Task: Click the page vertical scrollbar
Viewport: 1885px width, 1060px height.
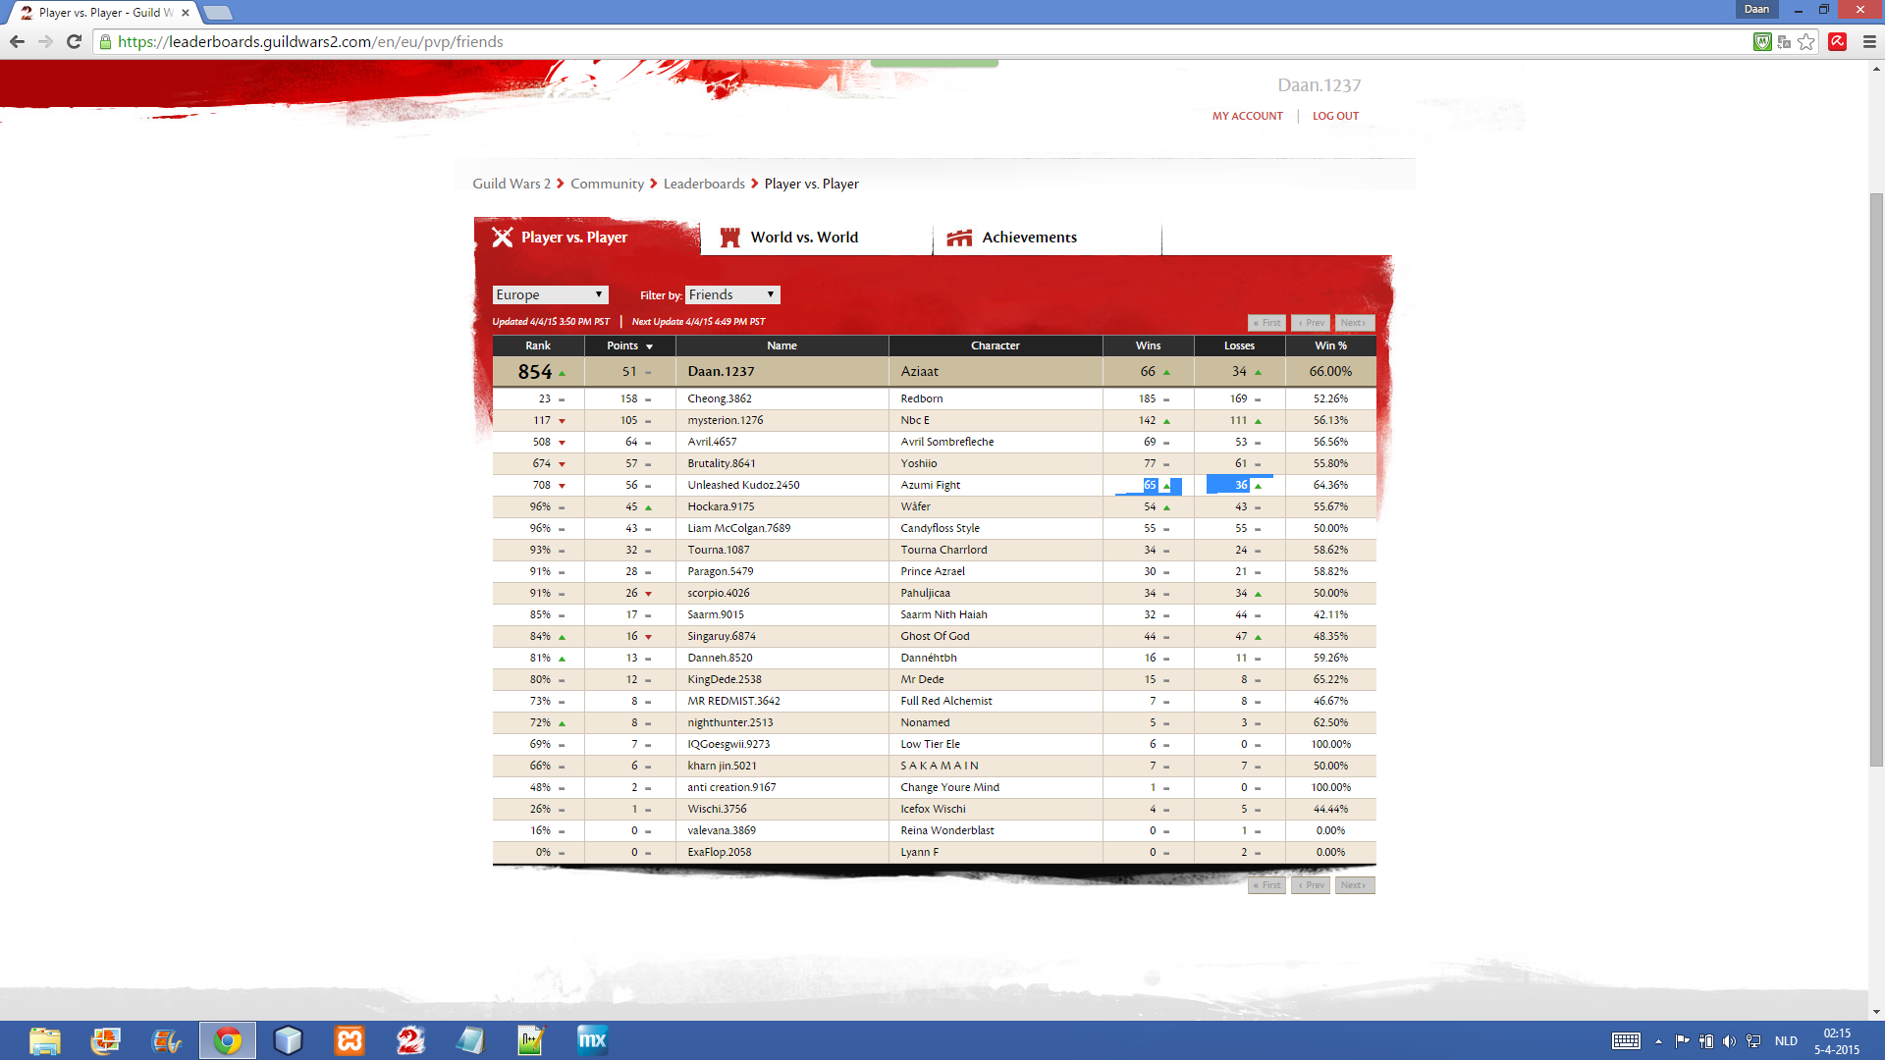Action: (1876, 481)
